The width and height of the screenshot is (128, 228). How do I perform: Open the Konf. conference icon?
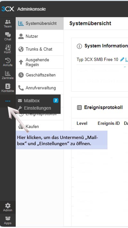(x=8, y=49)
